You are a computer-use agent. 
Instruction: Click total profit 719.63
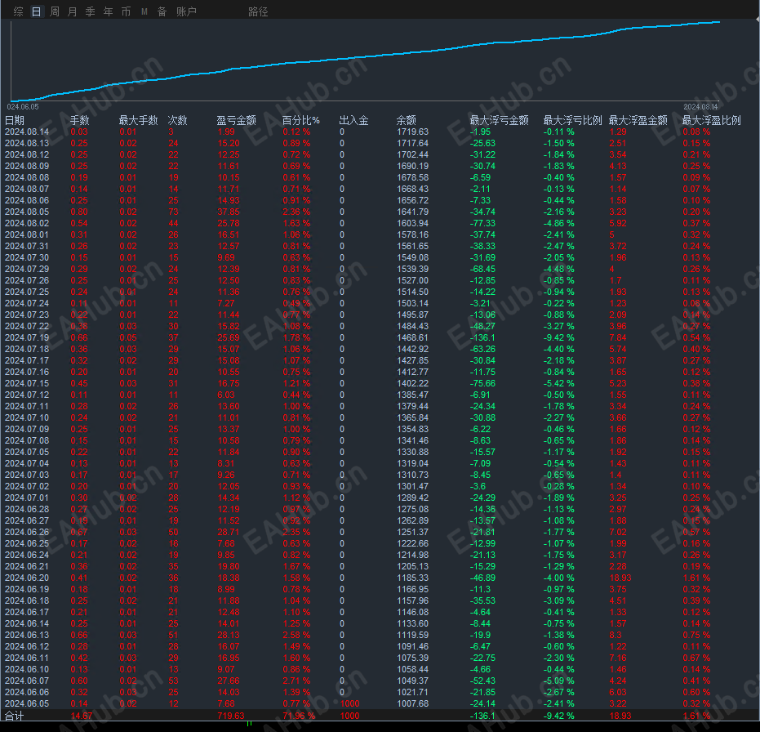[231, 716]
